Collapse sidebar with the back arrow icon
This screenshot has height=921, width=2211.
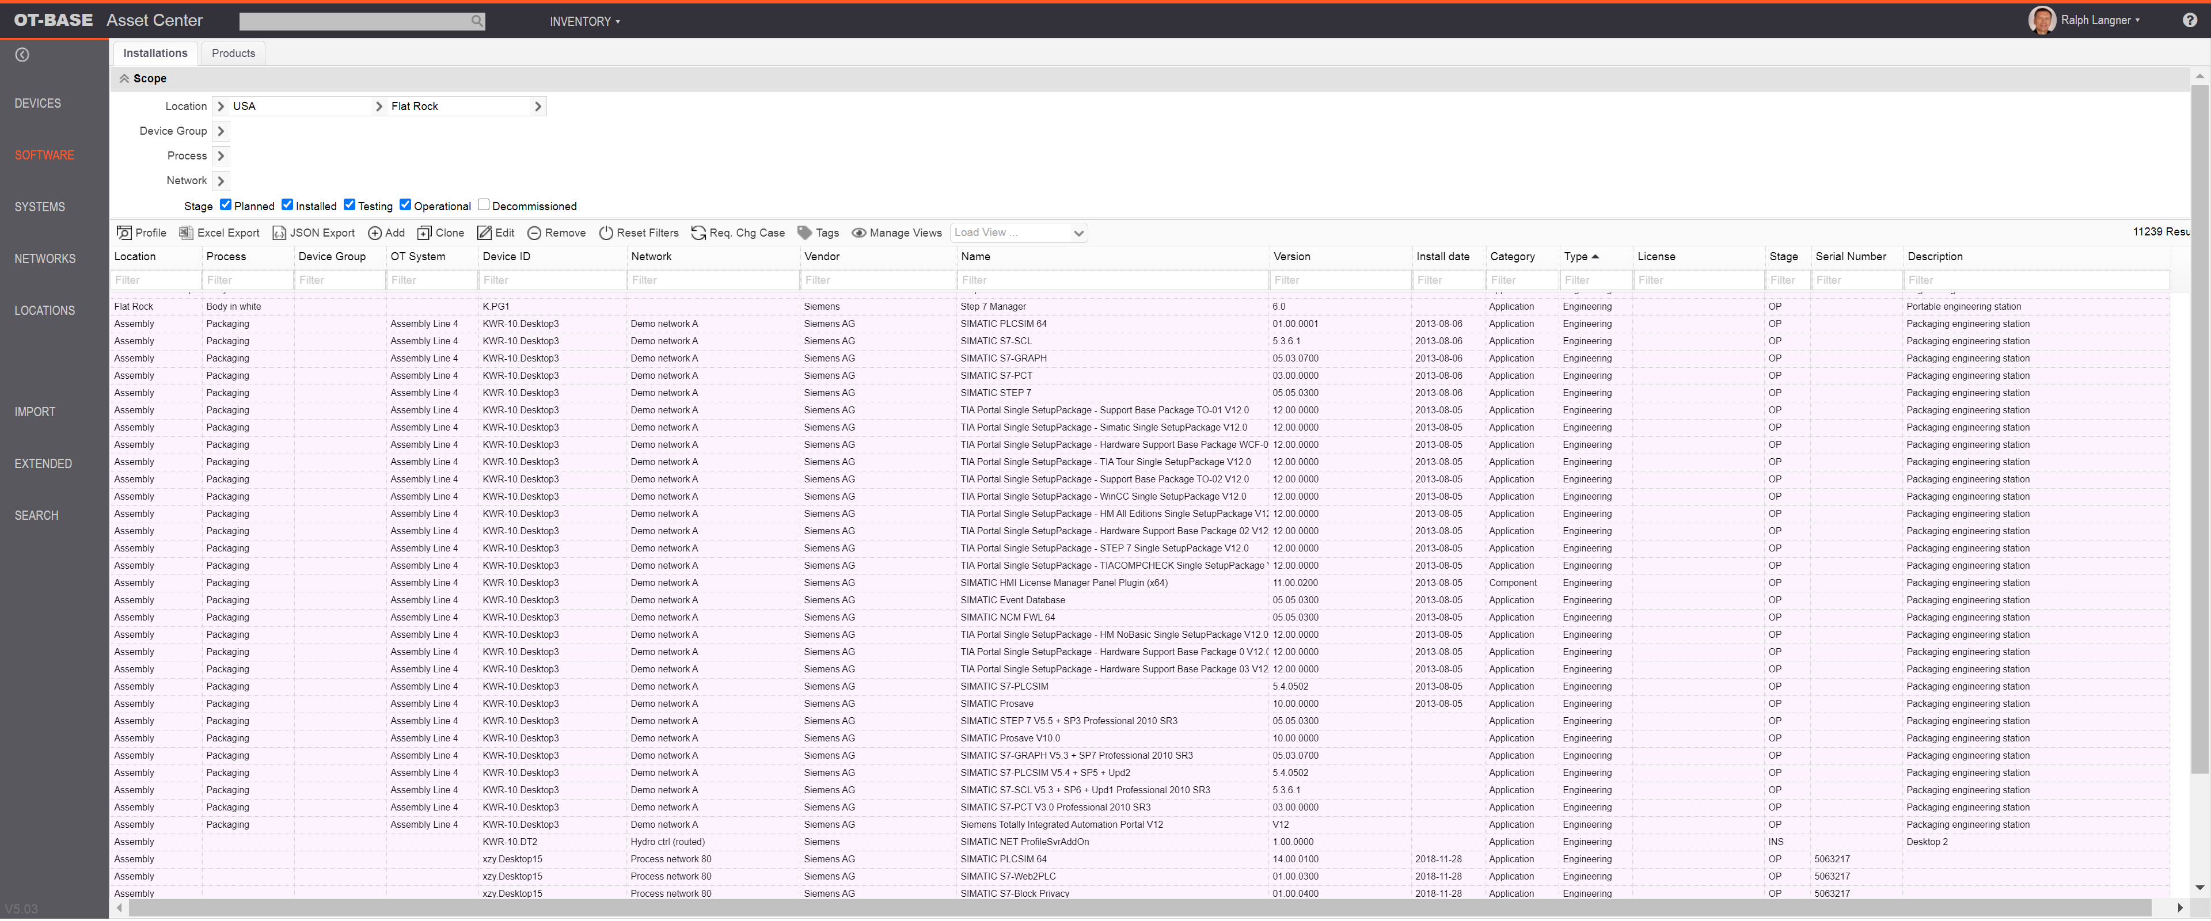[22, 55]
